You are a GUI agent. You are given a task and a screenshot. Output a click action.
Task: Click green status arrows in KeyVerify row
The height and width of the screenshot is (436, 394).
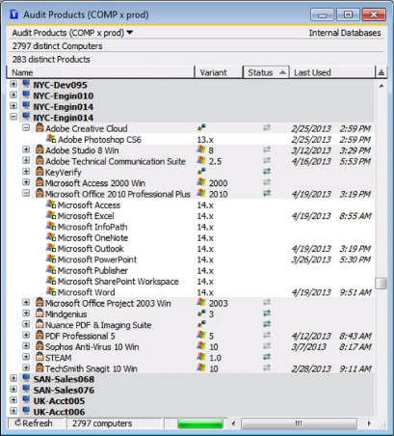(x=267, y=172)
